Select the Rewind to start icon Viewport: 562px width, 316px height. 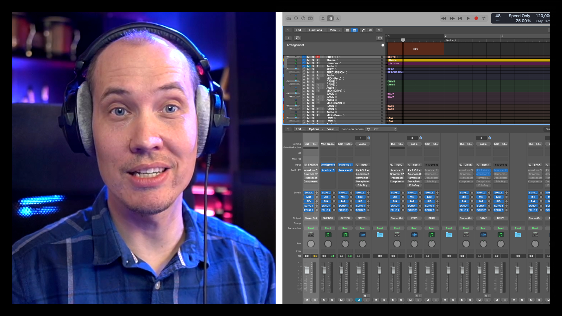[x=460, y=18]
